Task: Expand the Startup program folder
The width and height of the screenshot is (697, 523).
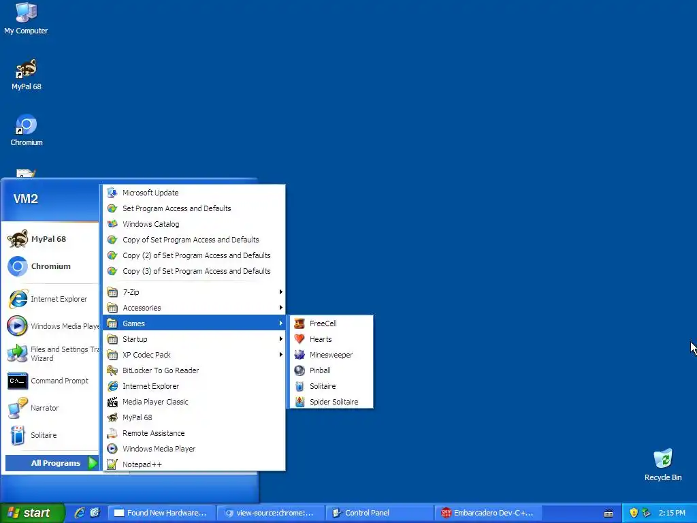Action: tap(194, 339)
